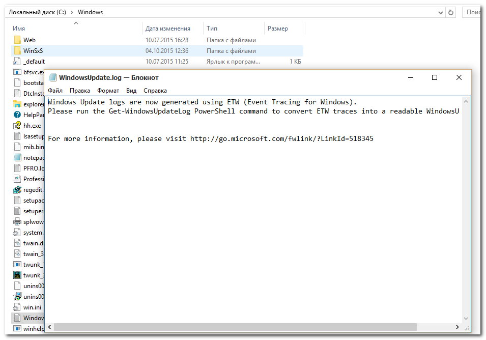Sort files by the Имя column
This screenshot has height=340, width=486.
coord(19,29)
